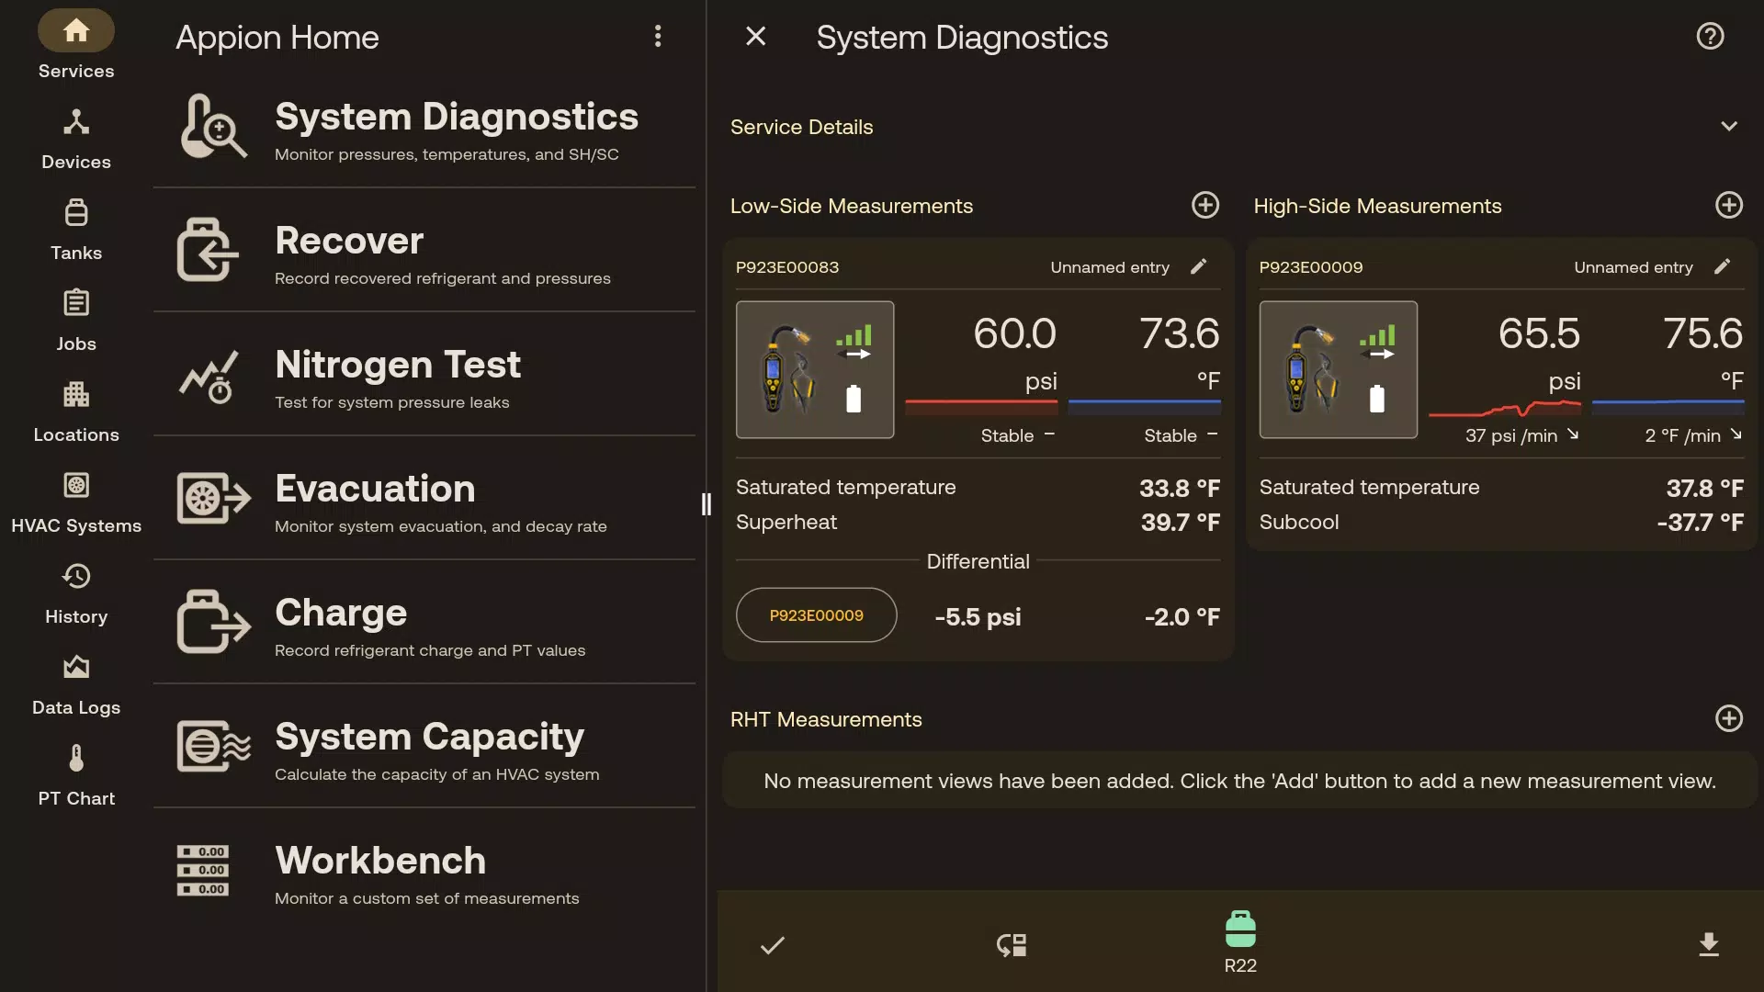Open the Appion Home overflow menu
The width and height of the screenshot is (1764, 992).
pos(658,37)
